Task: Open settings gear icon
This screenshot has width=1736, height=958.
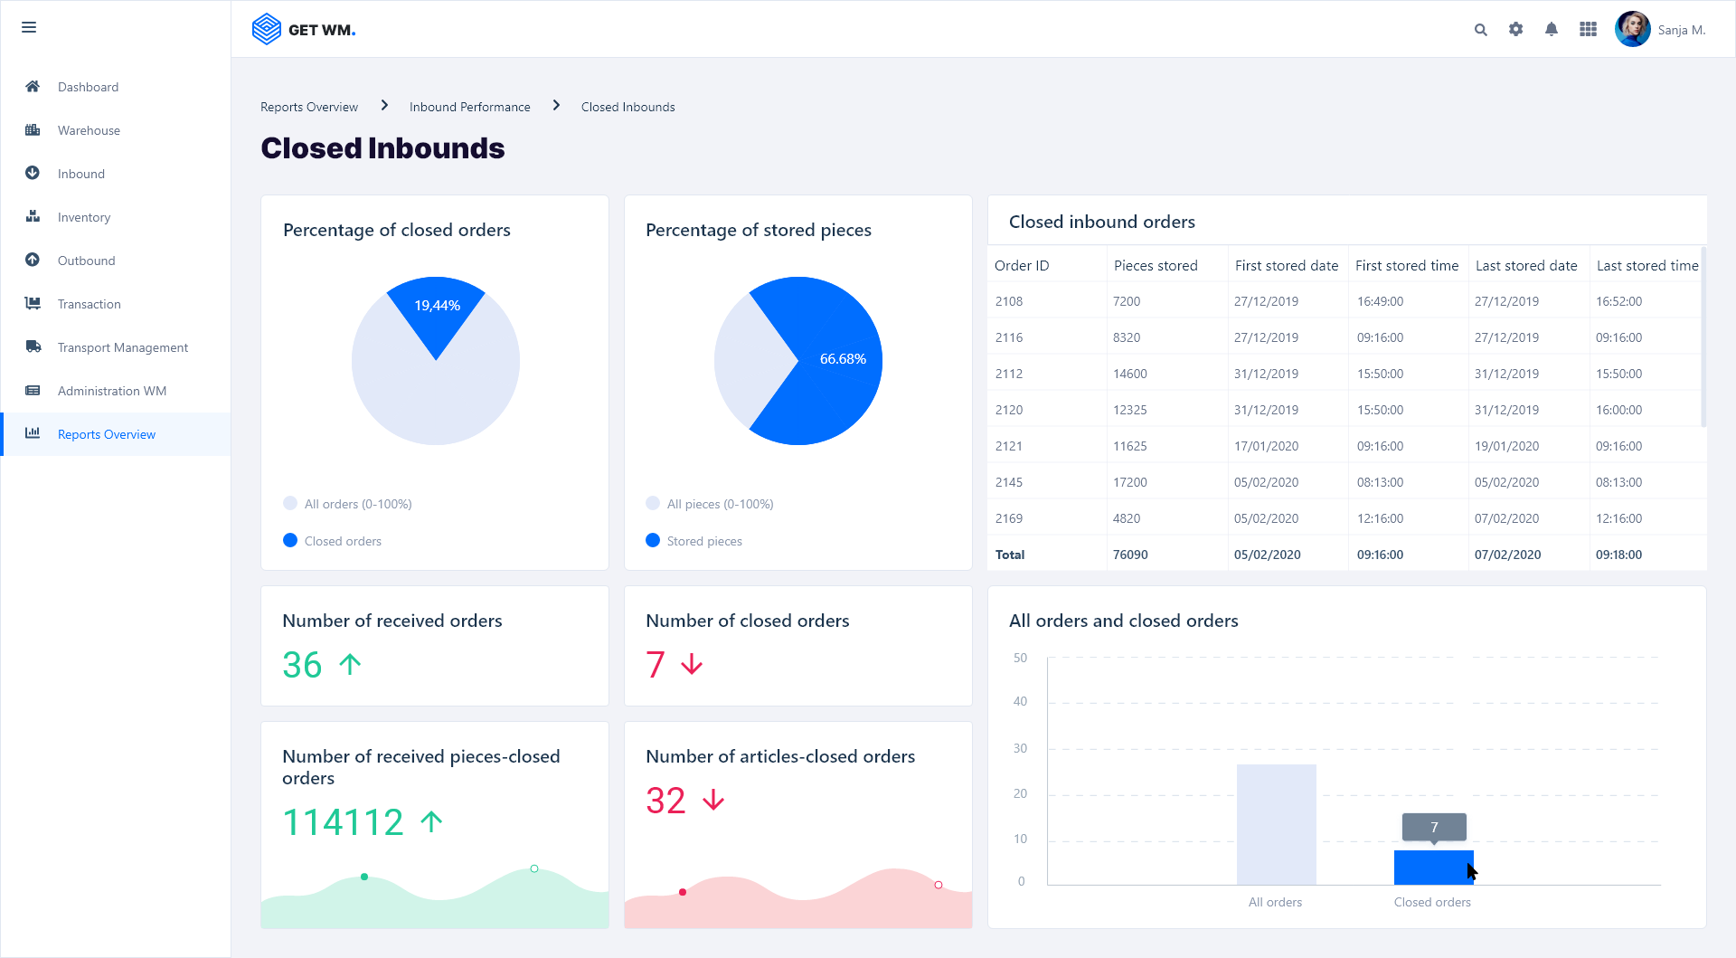Action: pos(1515,30)
